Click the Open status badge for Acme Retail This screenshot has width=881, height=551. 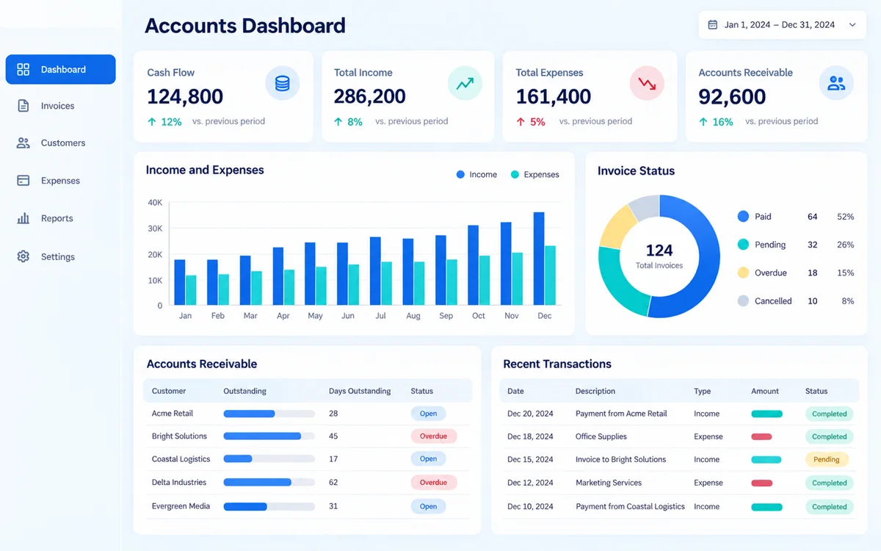click(429, 414)
